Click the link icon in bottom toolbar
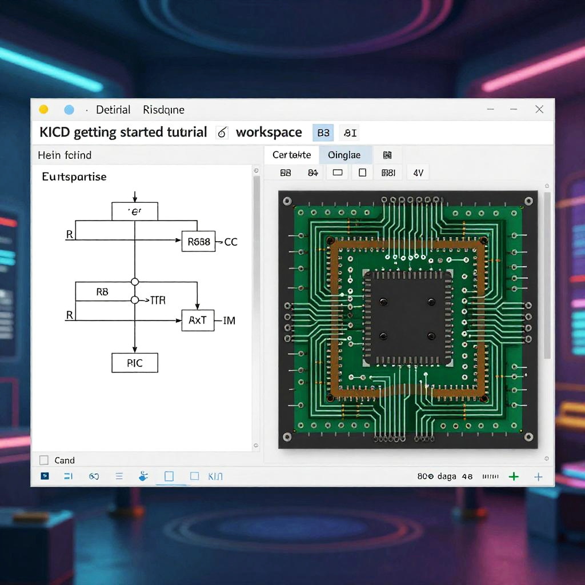Image resolution: width=585 pixels, height=585 pixels. 94,476
